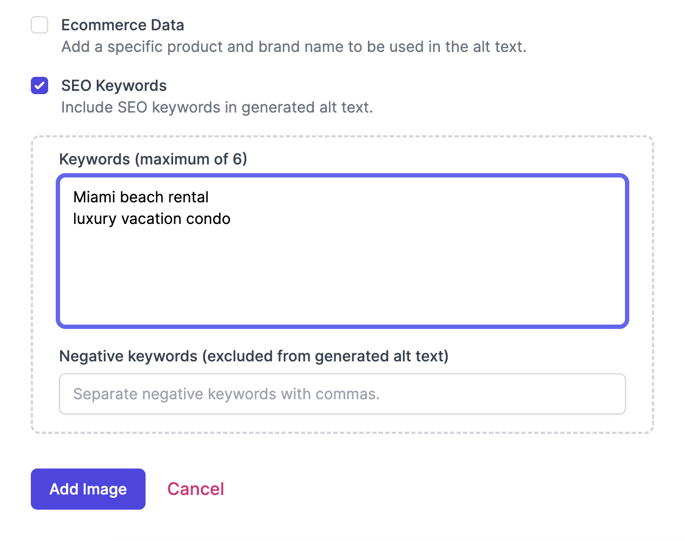The height and width of the screenshot is (541, 685).
Task: Click the white checkmark icon beside SEO Keywords
Action: [39, 85]
